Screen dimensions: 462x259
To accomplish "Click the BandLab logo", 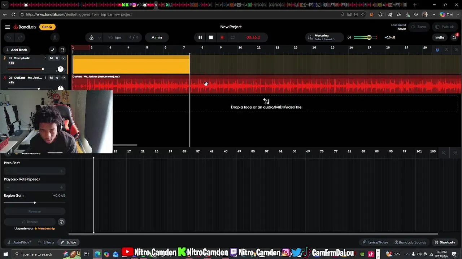I will 25,27.
